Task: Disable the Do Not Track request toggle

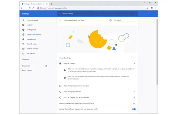Action: (134, 109)
